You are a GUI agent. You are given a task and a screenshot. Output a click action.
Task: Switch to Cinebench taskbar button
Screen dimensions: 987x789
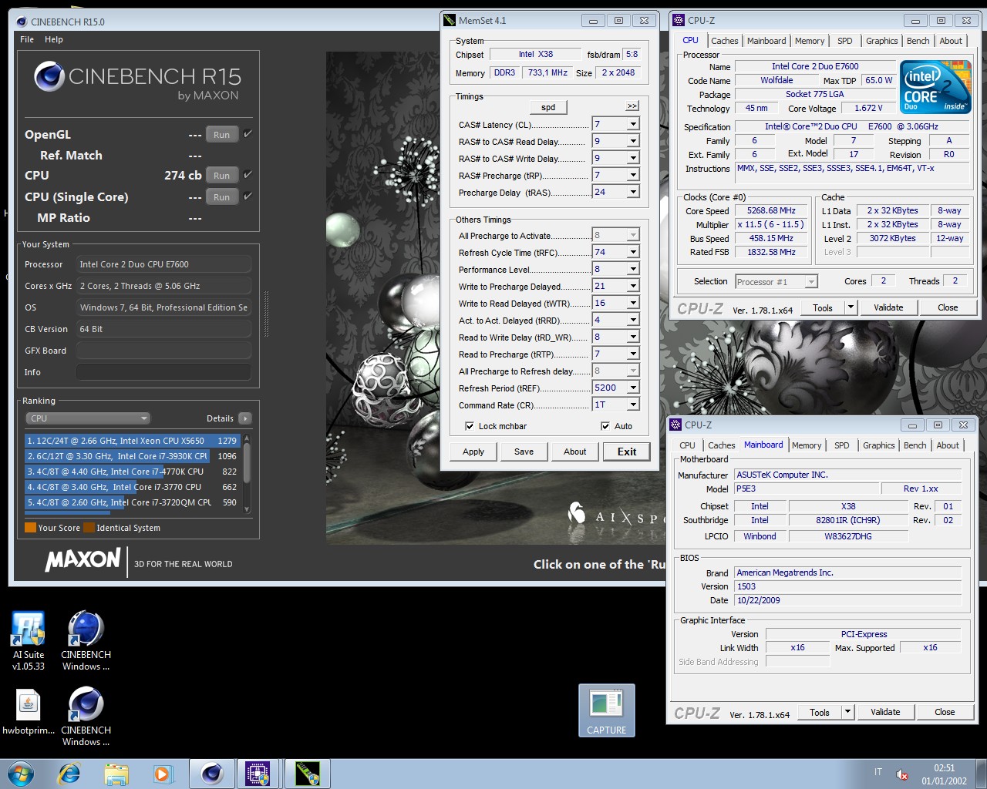click(211, 774)
